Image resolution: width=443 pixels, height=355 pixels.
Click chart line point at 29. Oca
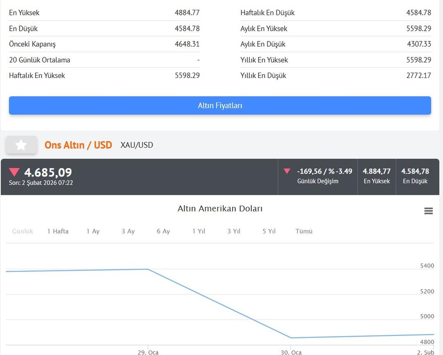pyautogui.click(x=148, y=269)
